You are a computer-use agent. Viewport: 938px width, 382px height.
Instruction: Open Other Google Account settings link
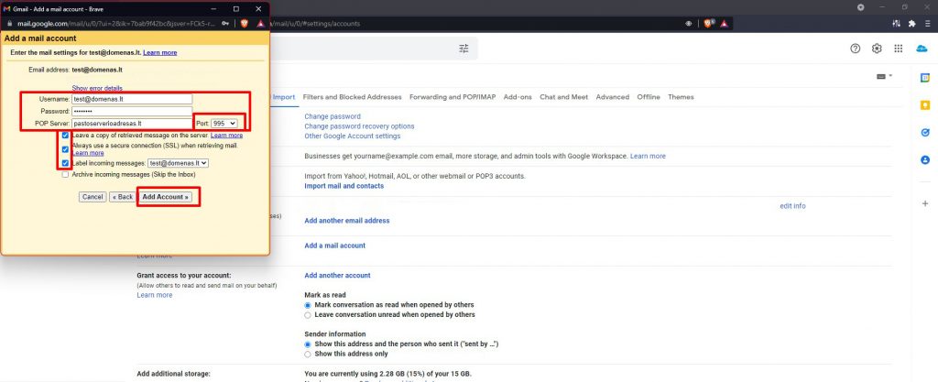pos(353,136)
